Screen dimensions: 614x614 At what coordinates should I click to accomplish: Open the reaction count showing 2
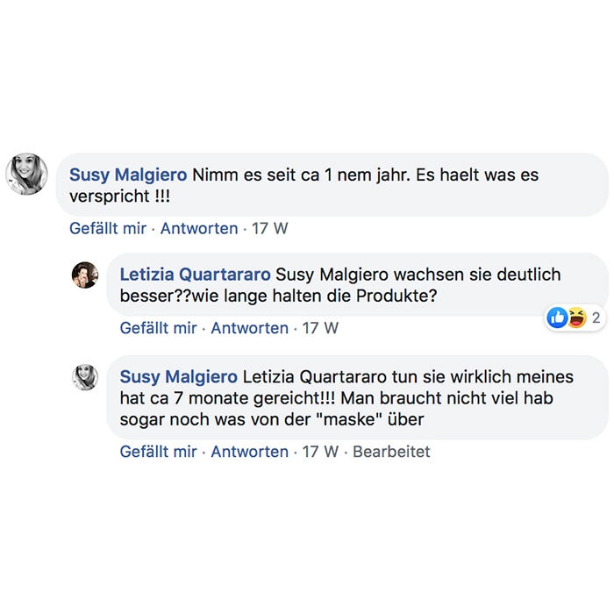[596, 318]
